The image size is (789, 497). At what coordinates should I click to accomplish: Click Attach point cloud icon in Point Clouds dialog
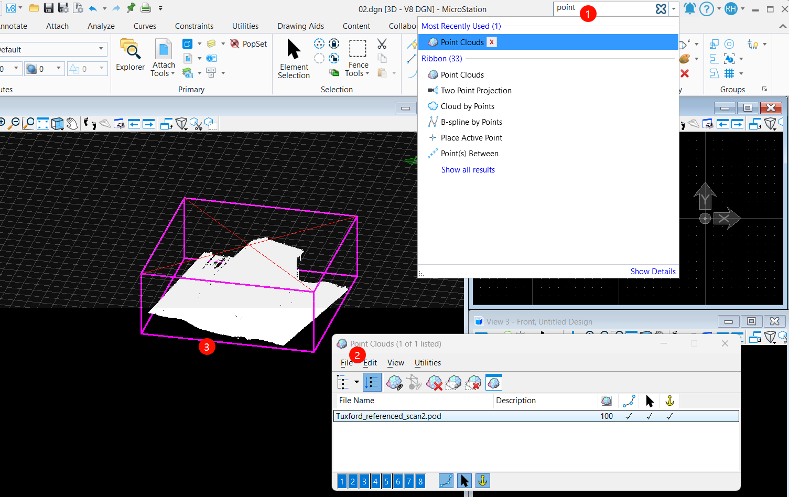(394, 383)
